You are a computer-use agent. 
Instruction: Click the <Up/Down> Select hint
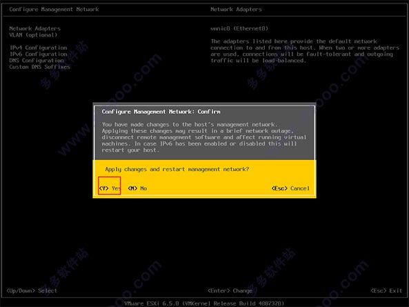pos(32,290)
